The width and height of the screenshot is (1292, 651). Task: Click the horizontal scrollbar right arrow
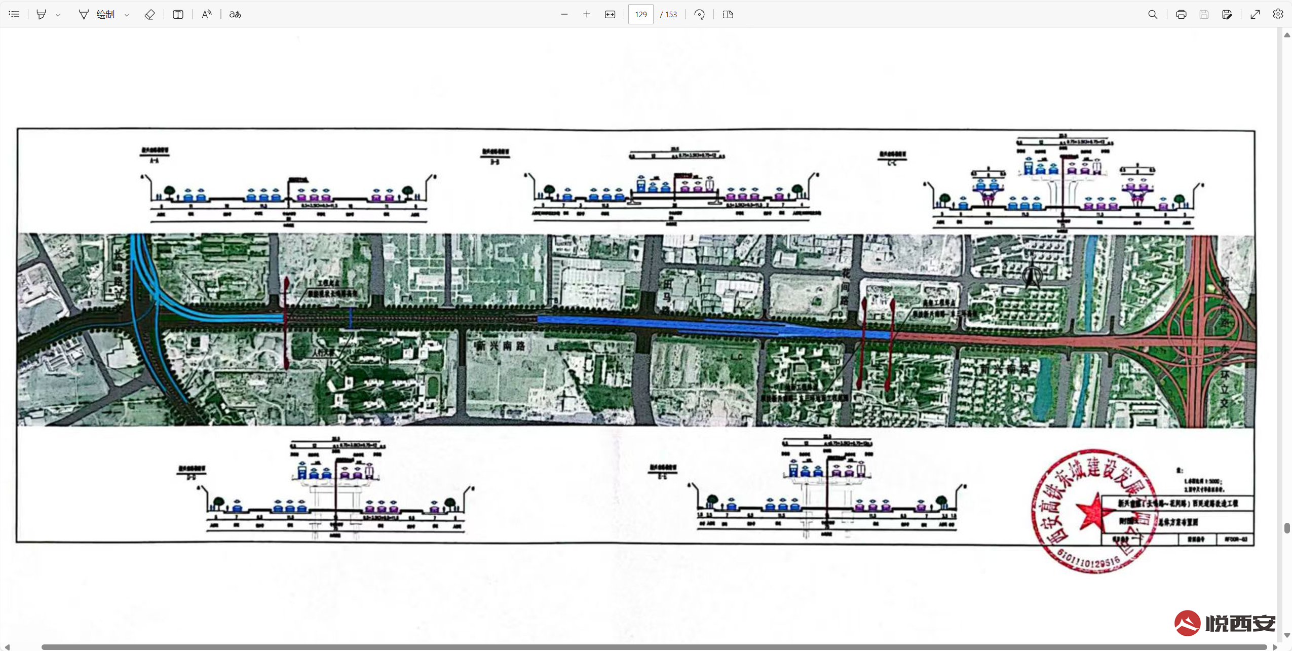(1275, 647)
